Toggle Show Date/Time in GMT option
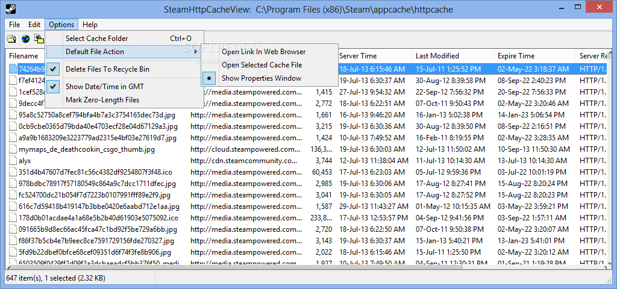The image size is (617, 289). [x=124, y=87]
